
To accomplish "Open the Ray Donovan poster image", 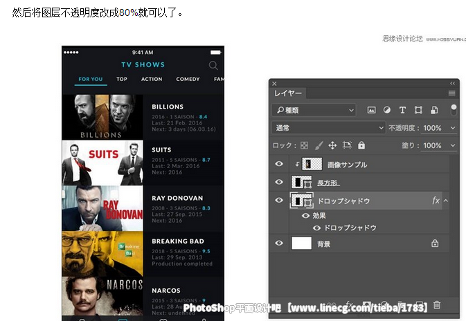I will click(x=102, y=208).
